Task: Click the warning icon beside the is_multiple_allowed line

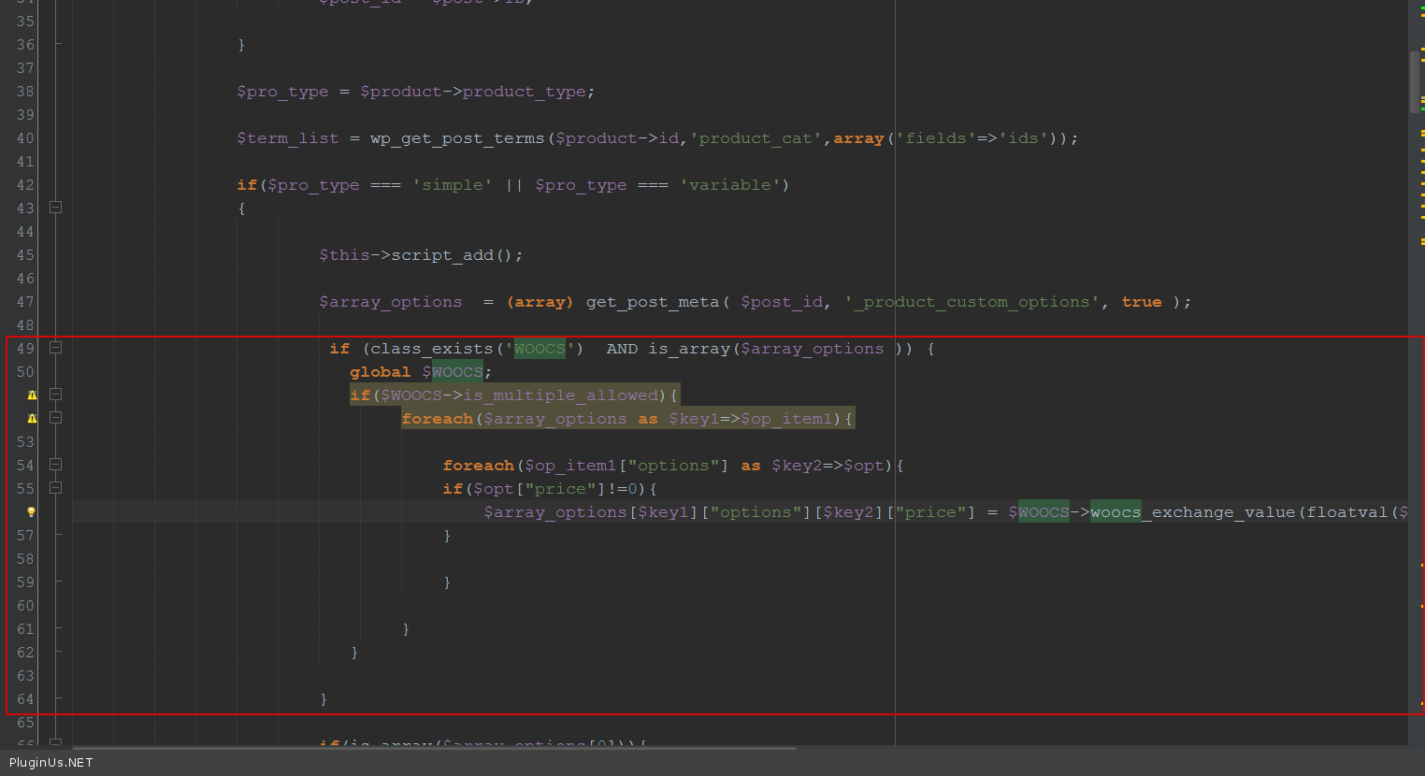Action: click(x=32, y=395)
